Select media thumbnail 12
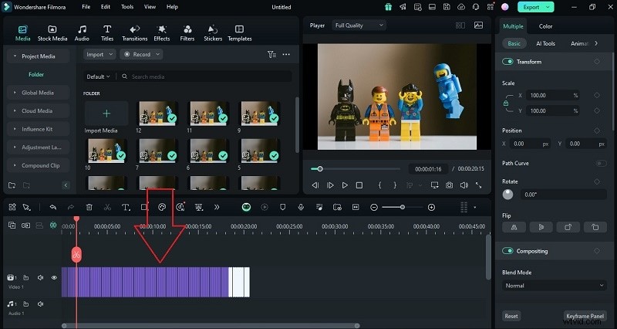This screenshot has width=617, height=329. pyautogui.click(x=157, y=114)
